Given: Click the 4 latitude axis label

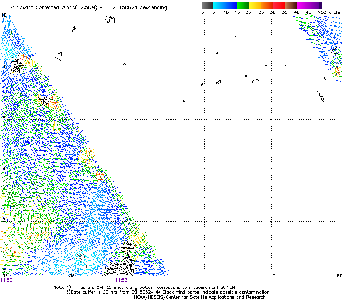Looking at the screenshot, I should [x=4, y=169].
